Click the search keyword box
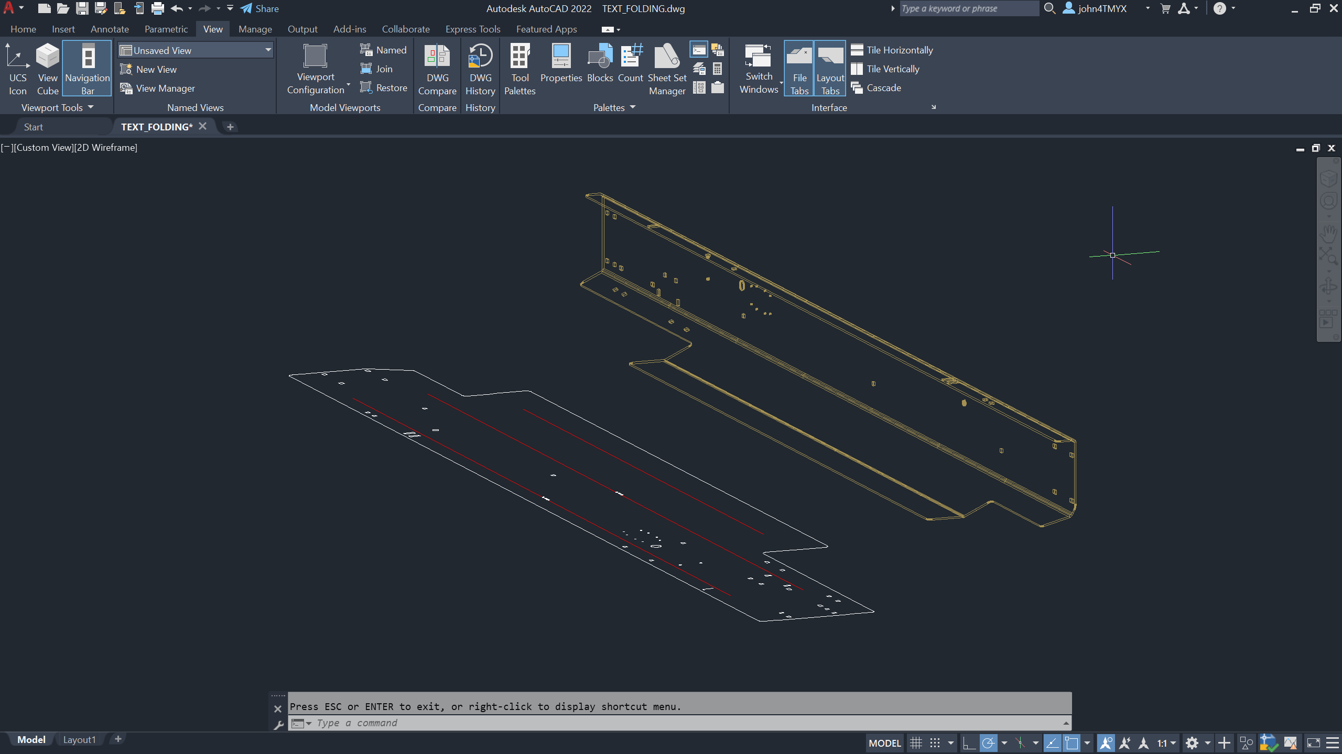Viewport: 1342px width, 754px height. (968, 8)
